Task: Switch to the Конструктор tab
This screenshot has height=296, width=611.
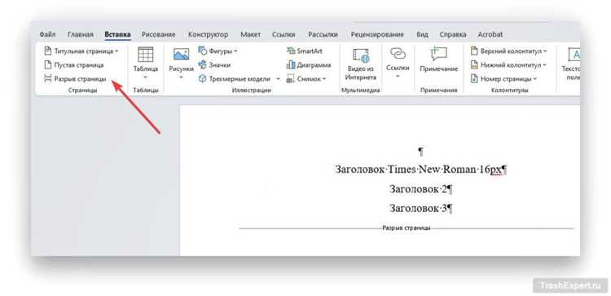Action: click(x=208, y=34)
